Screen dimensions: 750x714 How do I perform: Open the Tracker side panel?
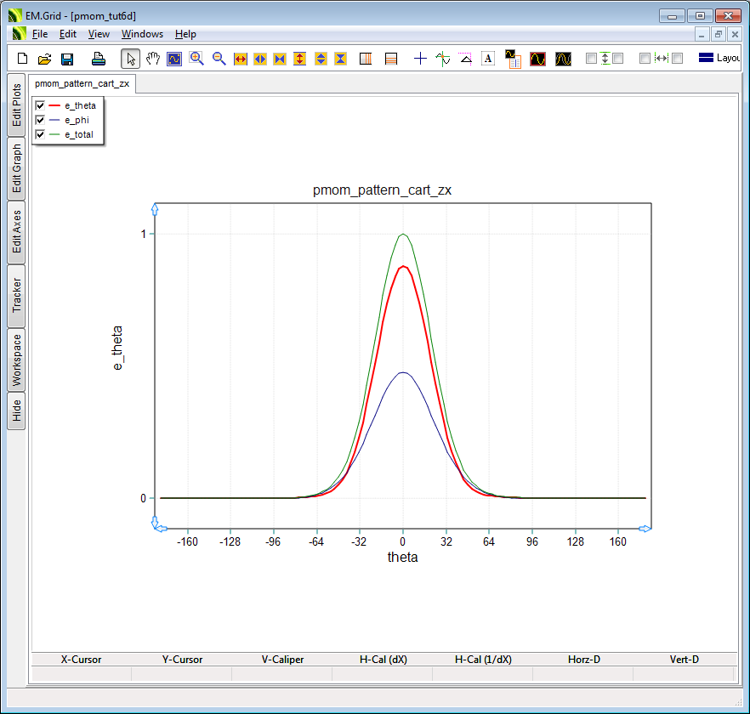pos(16,296)
